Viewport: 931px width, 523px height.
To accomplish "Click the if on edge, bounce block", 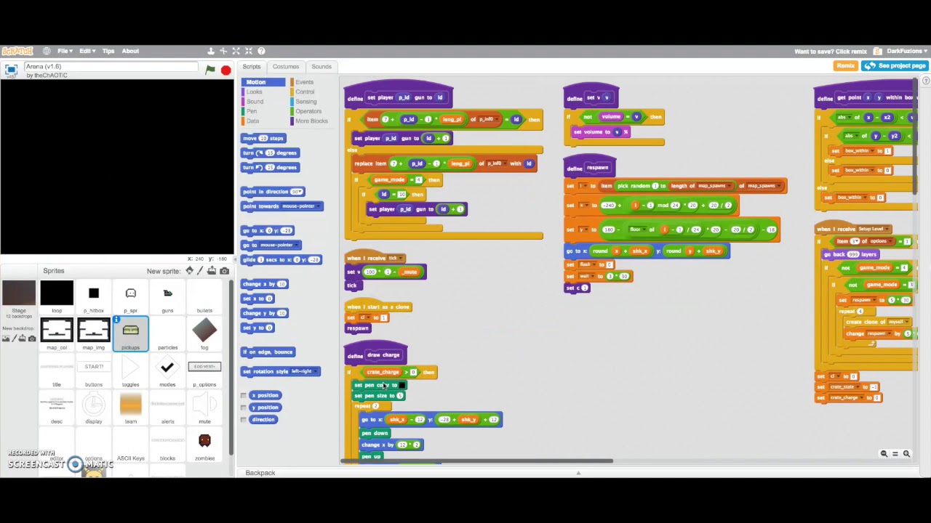I will pos(268,352).
